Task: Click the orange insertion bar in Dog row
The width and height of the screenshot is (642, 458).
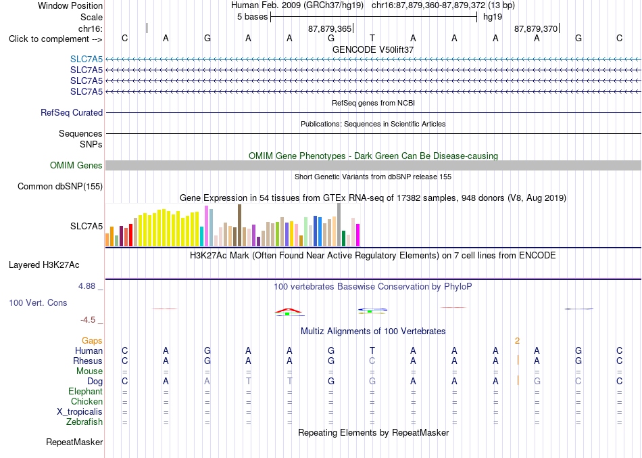Action: tap(518, 380)
